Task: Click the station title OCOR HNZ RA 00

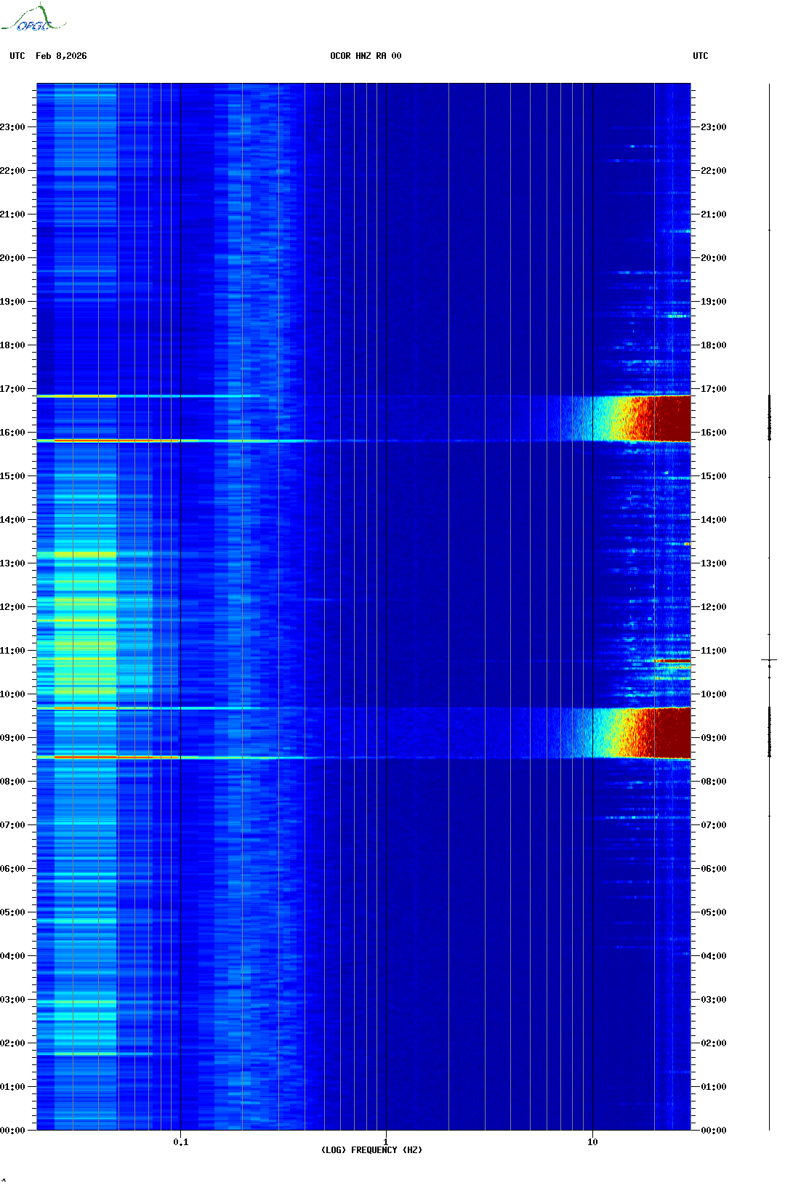Action: [x=366, y=56]
